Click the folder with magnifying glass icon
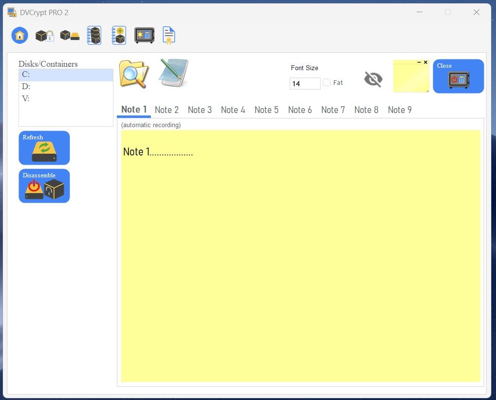The width and height of the screenshot is (496, 400). pos(133,74)
